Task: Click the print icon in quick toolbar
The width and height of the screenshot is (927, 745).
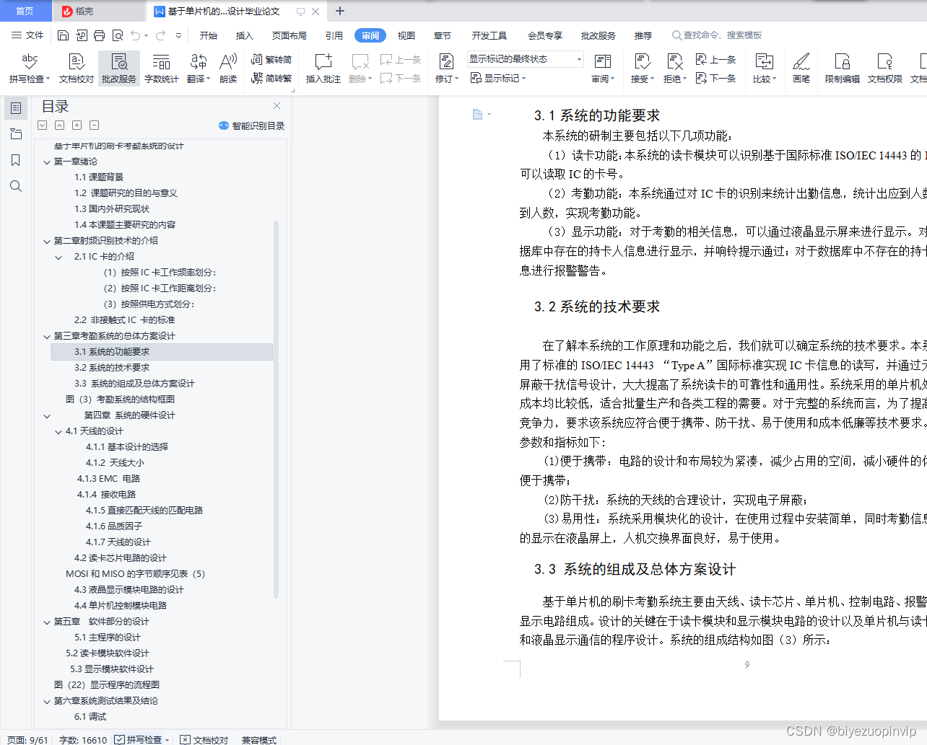Action: [x=99, y=35]
